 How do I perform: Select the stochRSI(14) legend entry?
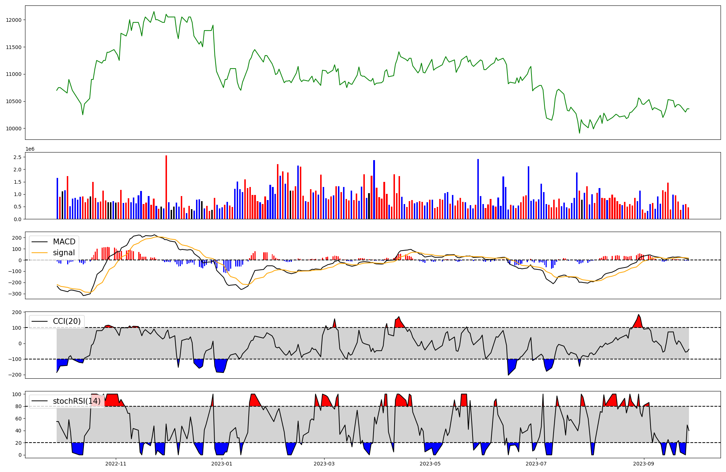point(76,401)
